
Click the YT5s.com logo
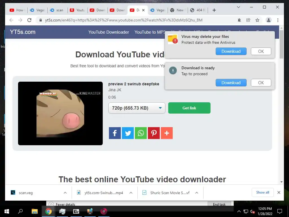tap(23, 32)
